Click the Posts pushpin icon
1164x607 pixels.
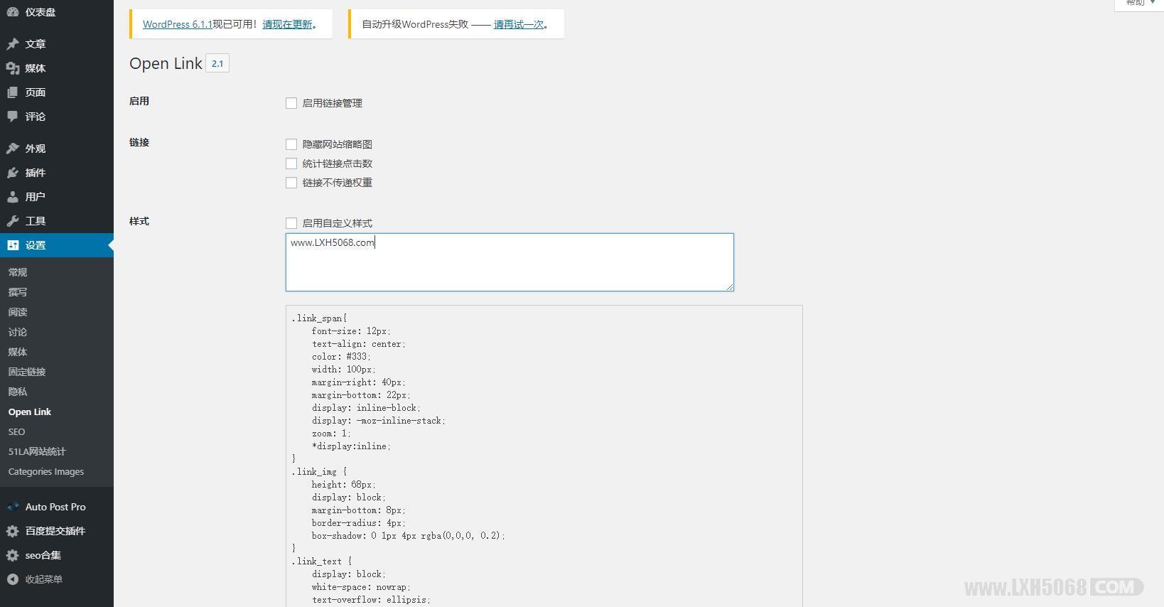[x=13, y=44]
